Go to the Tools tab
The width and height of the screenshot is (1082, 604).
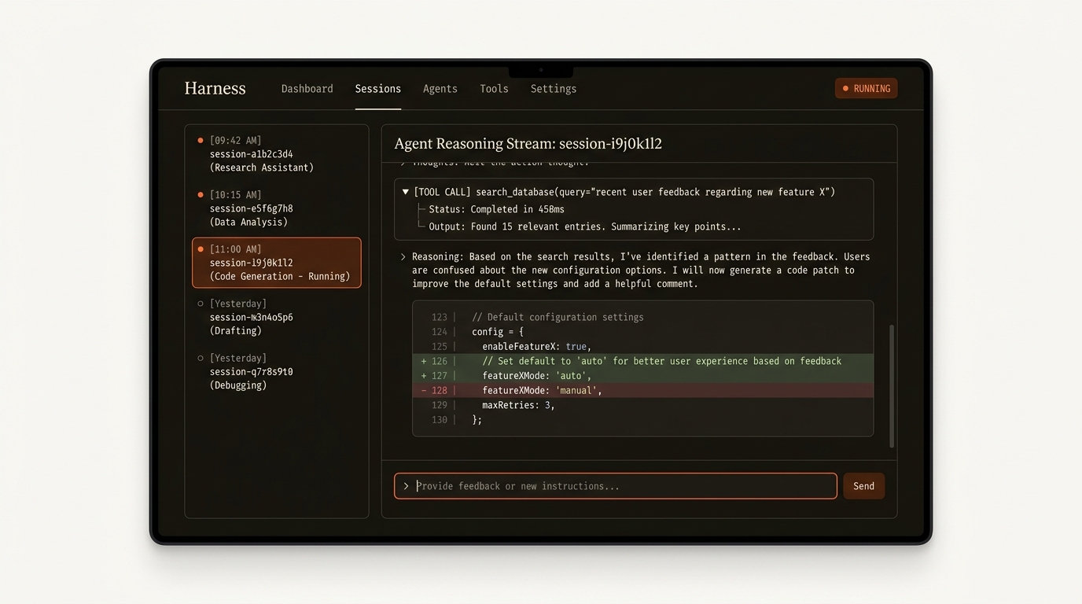click(x=494, y=89)
